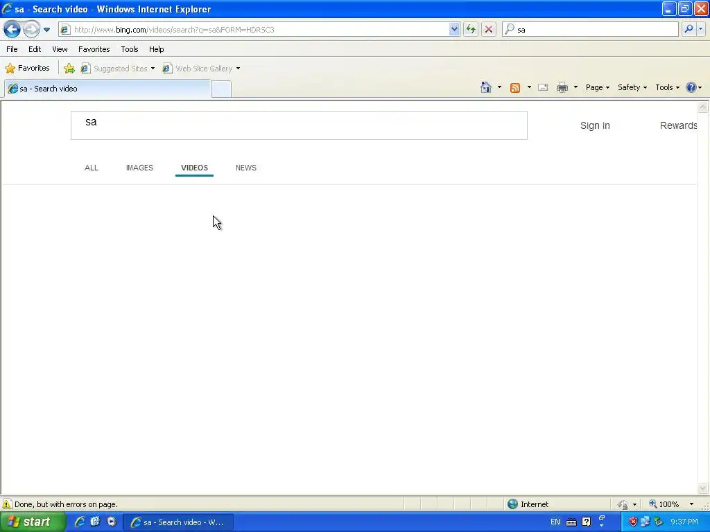Click the on-screen keyboard tray icon
The height and width of the screenshot is (532, 710).
[571, 522]
